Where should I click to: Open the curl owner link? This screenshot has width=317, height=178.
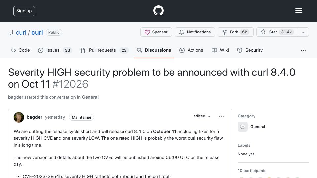pyautogui.click(x=21, y=32)
